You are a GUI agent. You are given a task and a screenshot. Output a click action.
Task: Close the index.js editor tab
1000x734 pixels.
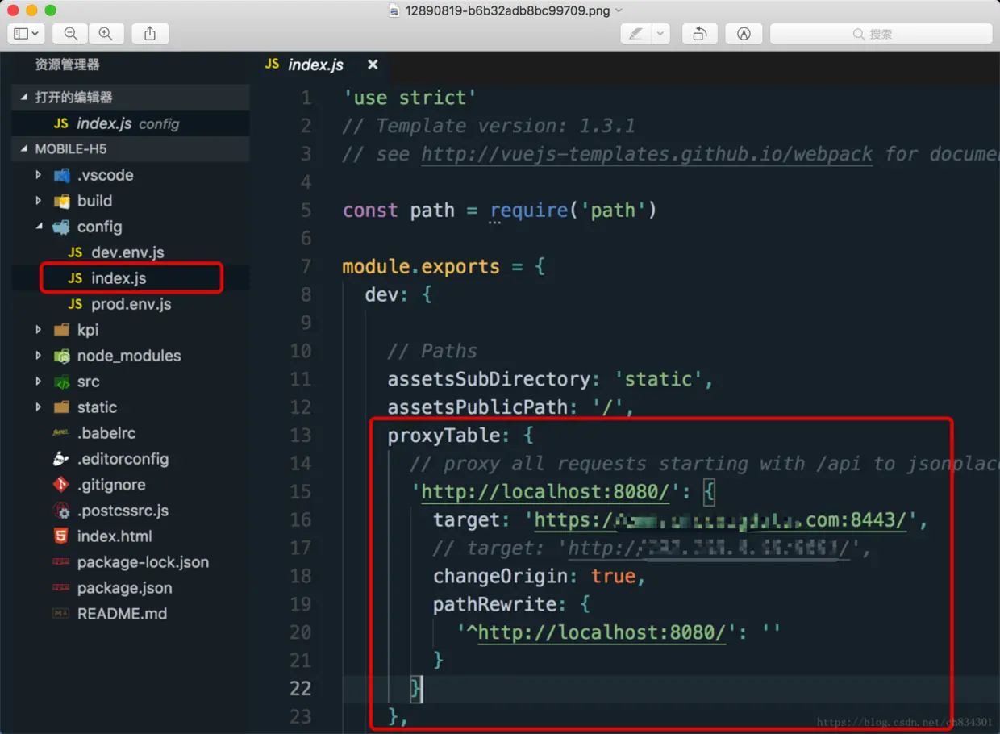[x=373, y=65]
